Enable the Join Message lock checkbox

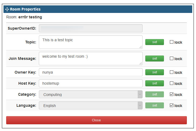(x=171, y=58)
